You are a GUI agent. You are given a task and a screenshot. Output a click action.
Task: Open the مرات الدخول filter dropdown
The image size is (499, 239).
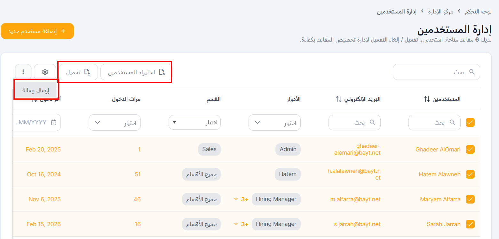115,123
